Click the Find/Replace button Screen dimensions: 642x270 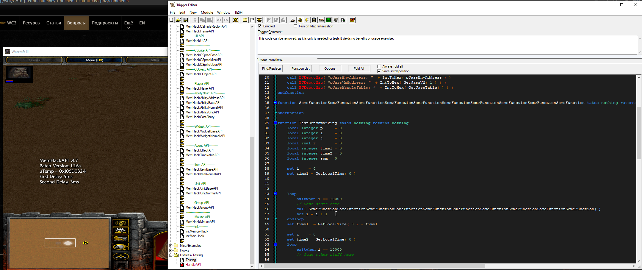pos(271,68)
